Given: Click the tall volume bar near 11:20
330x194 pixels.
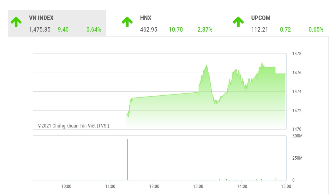Looking at the screenshot, I should 127,160.
